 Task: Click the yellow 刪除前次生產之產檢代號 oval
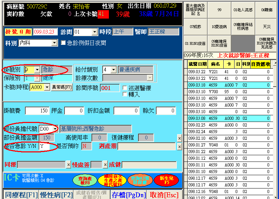pos(113,180)
